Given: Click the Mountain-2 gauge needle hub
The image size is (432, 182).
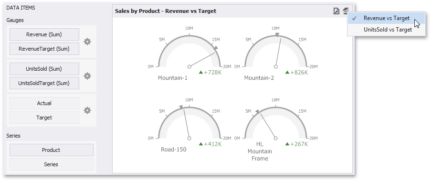Looking at the screenshot, I should click(275, 66).
